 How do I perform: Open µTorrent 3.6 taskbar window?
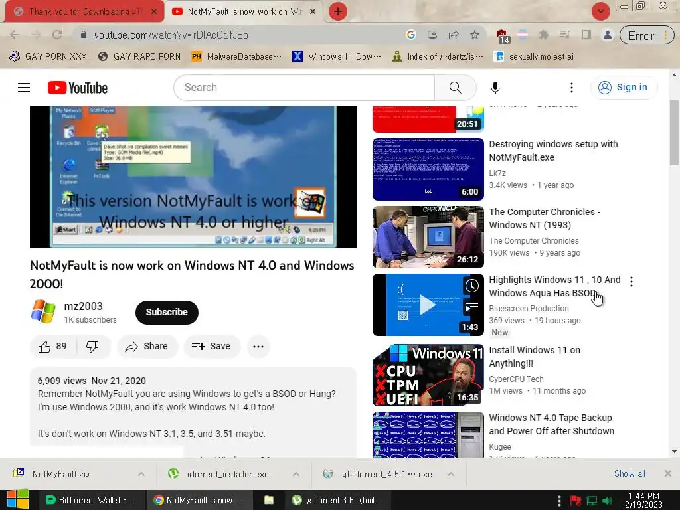tap(338, 500)
